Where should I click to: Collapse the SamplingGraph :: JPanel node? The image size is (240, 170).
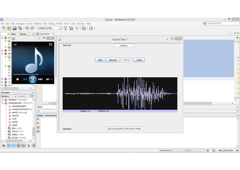pyautogui.click(x=2, y=103)
